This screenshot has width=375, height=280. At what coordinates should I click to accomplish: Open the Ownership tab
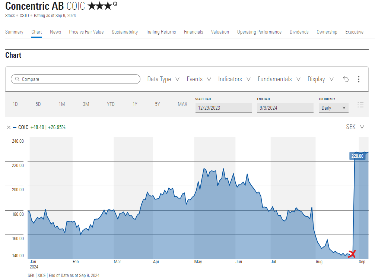tap(327, 32)
